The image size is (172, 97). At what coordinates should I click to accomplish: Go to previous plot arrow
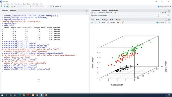click(92, 23)
